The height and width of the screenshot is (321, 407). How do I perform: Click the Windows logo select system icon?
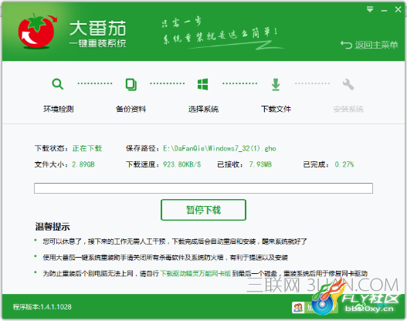tap(202, 84)
